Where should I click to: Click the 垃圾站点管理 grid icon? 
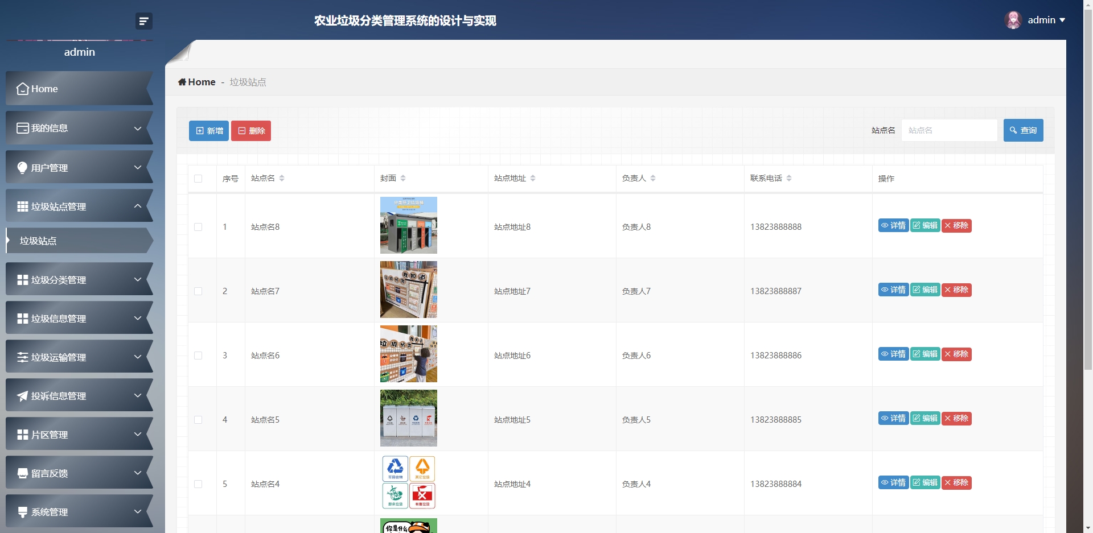click(22, 206)
